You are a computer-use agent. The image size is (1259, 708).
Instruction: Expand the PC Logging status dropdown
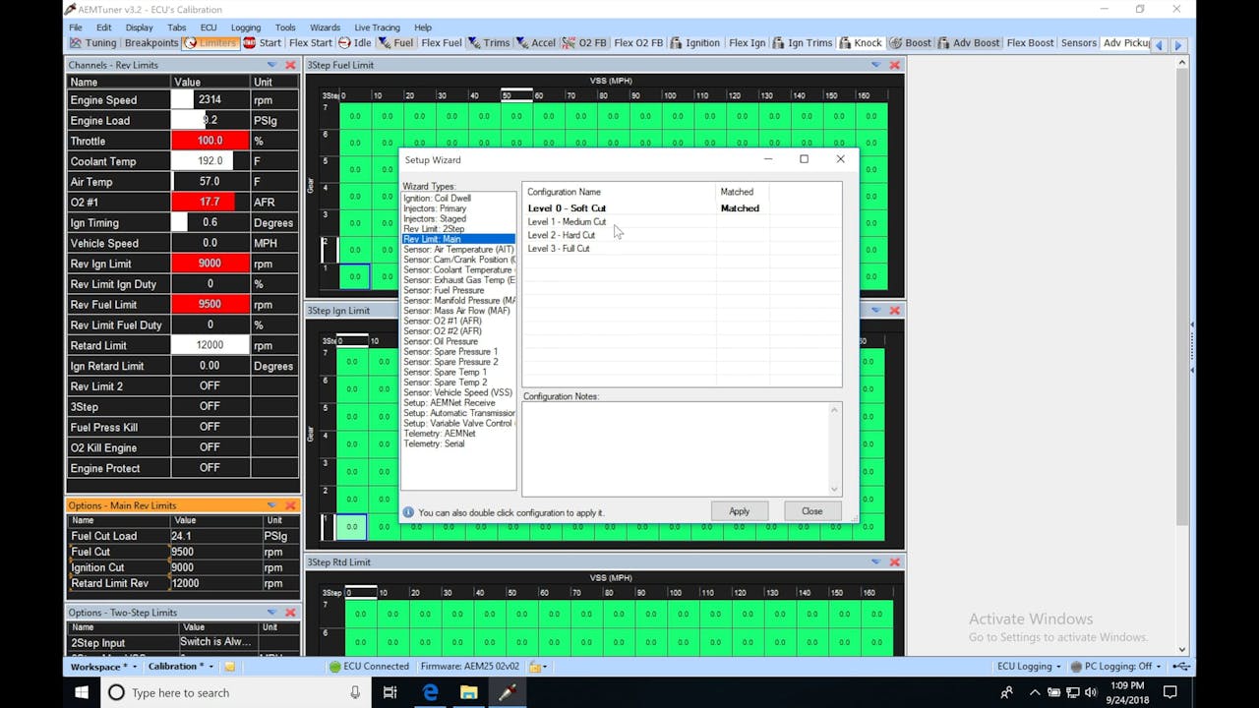1116,666
